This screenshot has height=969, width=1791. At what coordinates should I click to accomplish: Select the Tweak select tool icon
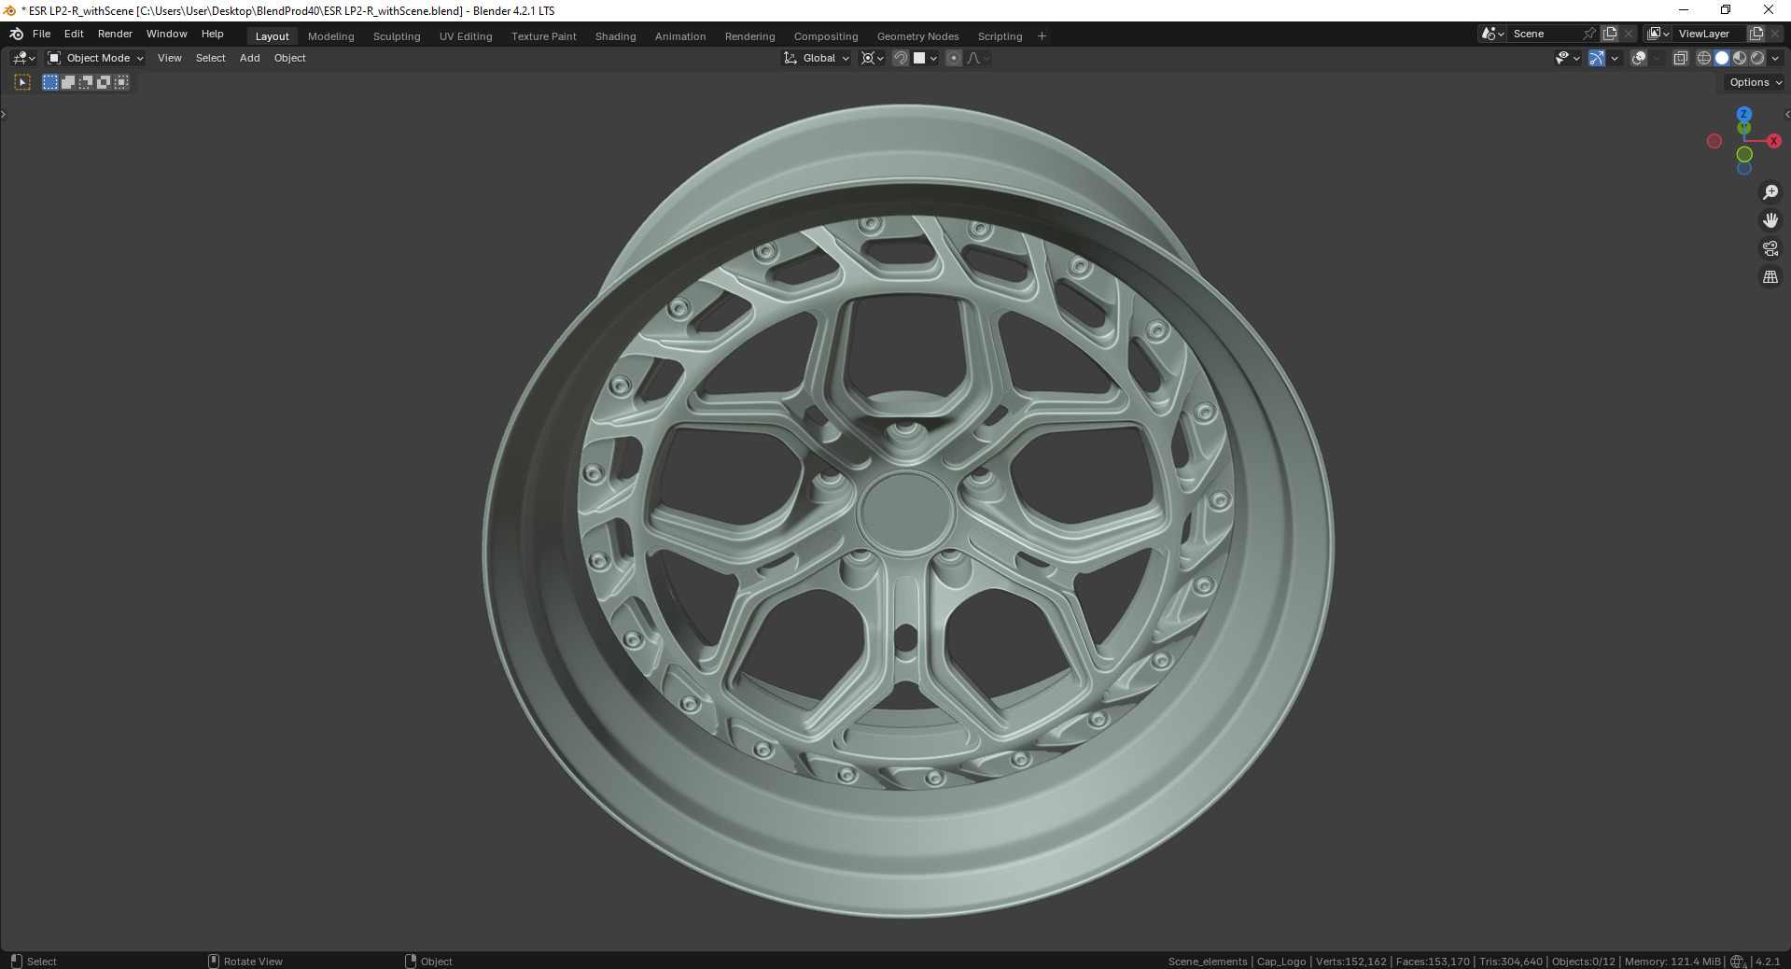(x=22, y=82)
